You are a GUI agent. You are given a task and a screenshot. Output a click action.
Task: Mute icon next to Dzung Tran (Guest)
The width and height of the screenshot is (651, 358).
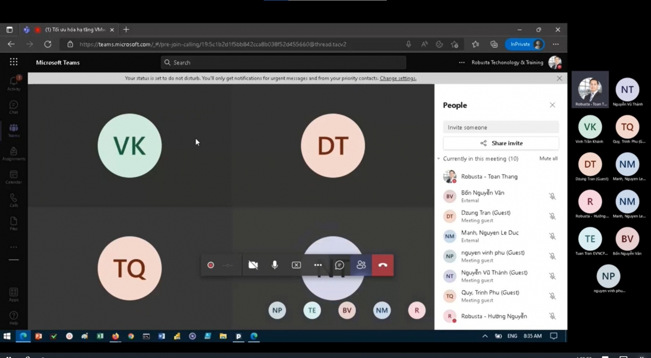coord(552,216)
